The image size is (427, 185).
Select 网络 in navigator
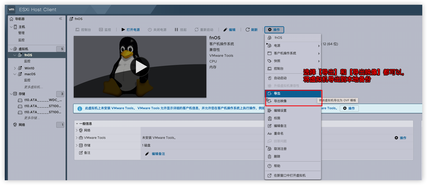click(x=22, y=125)
